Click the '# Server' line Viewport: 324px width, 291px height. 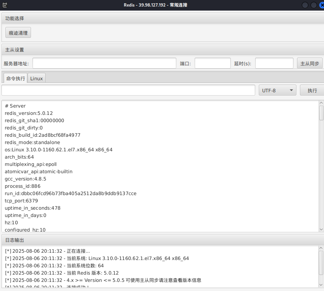tap(15, 106)
